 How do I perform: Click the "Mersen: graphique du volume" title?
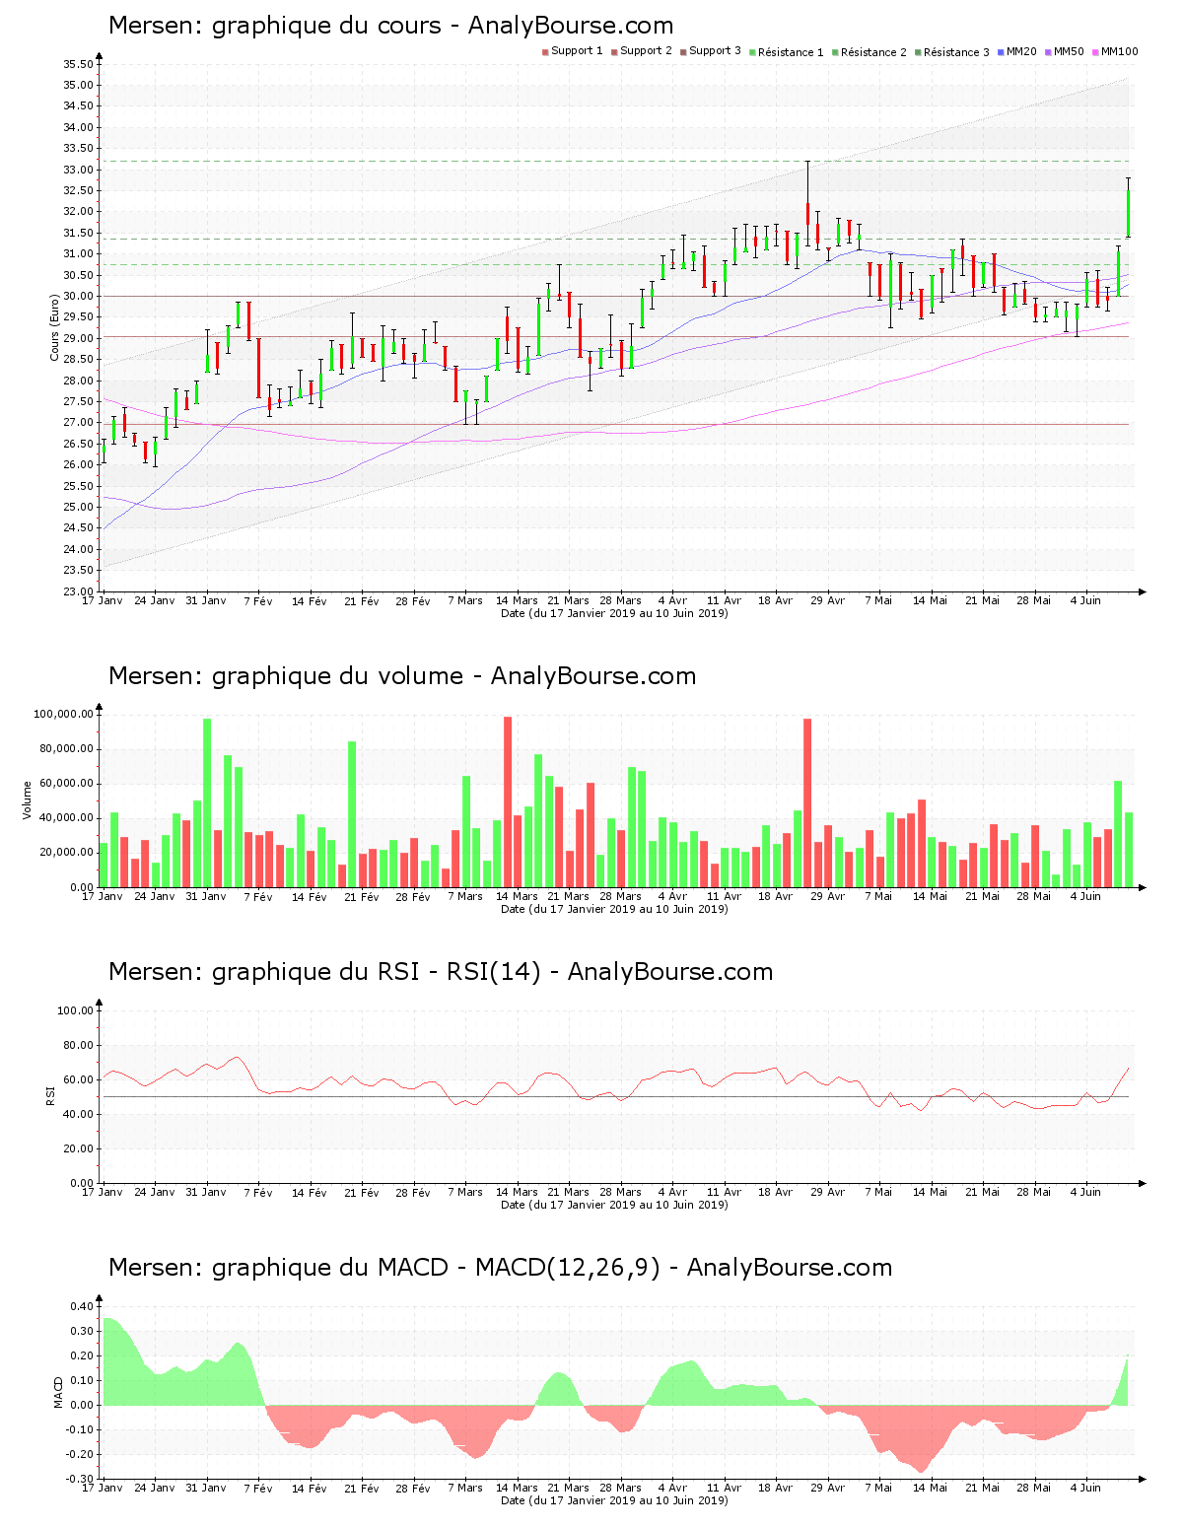click(286, 676)
